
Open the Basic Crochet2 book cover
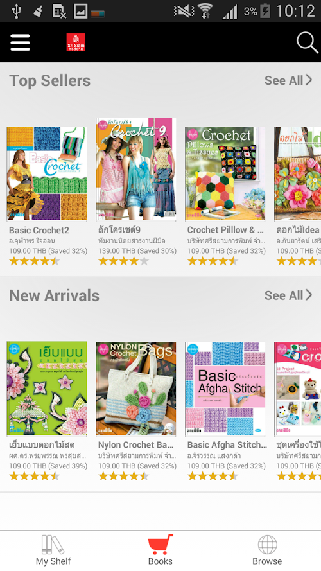pyautogui.click(x=47, y=173)
